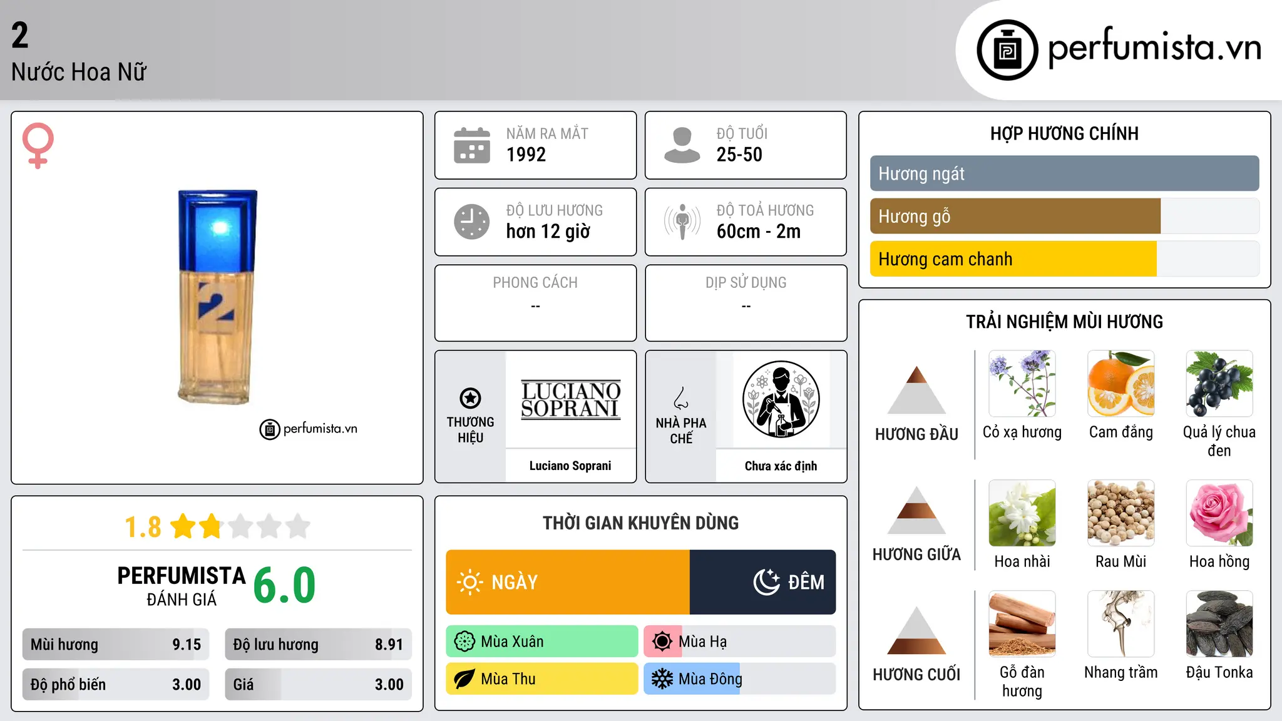Open the Cam đắng note image

[x=1121, y=384]
